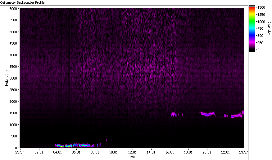Click the 22:01 time axis label
272x160 pixels.
point(225,152)
